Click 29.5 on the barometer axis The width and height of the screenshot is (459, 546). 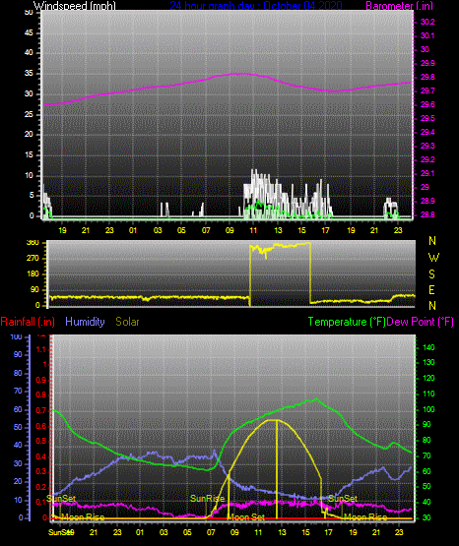pyautogui.click(x=427, y=119)
